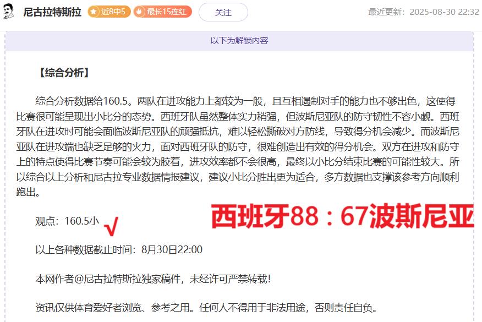Select the 最近更新 timestamp text
Screen dimensions: 482x322
[424, 12]
